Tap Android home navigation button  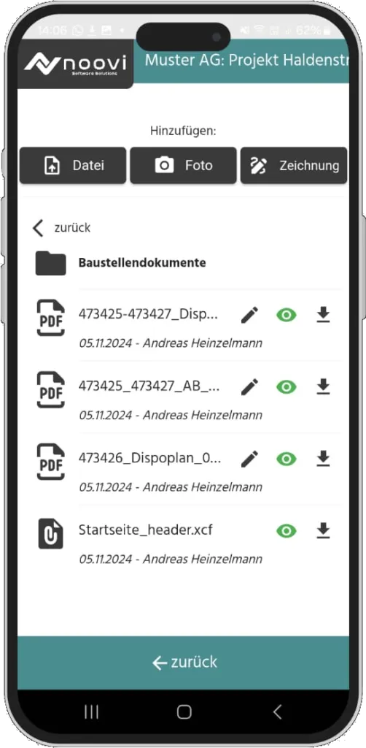184,711
